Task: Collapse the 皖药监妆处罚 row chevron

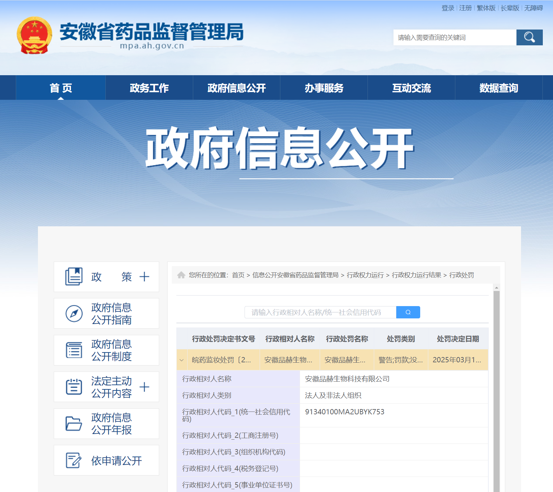Action: (x=182, y=360)
